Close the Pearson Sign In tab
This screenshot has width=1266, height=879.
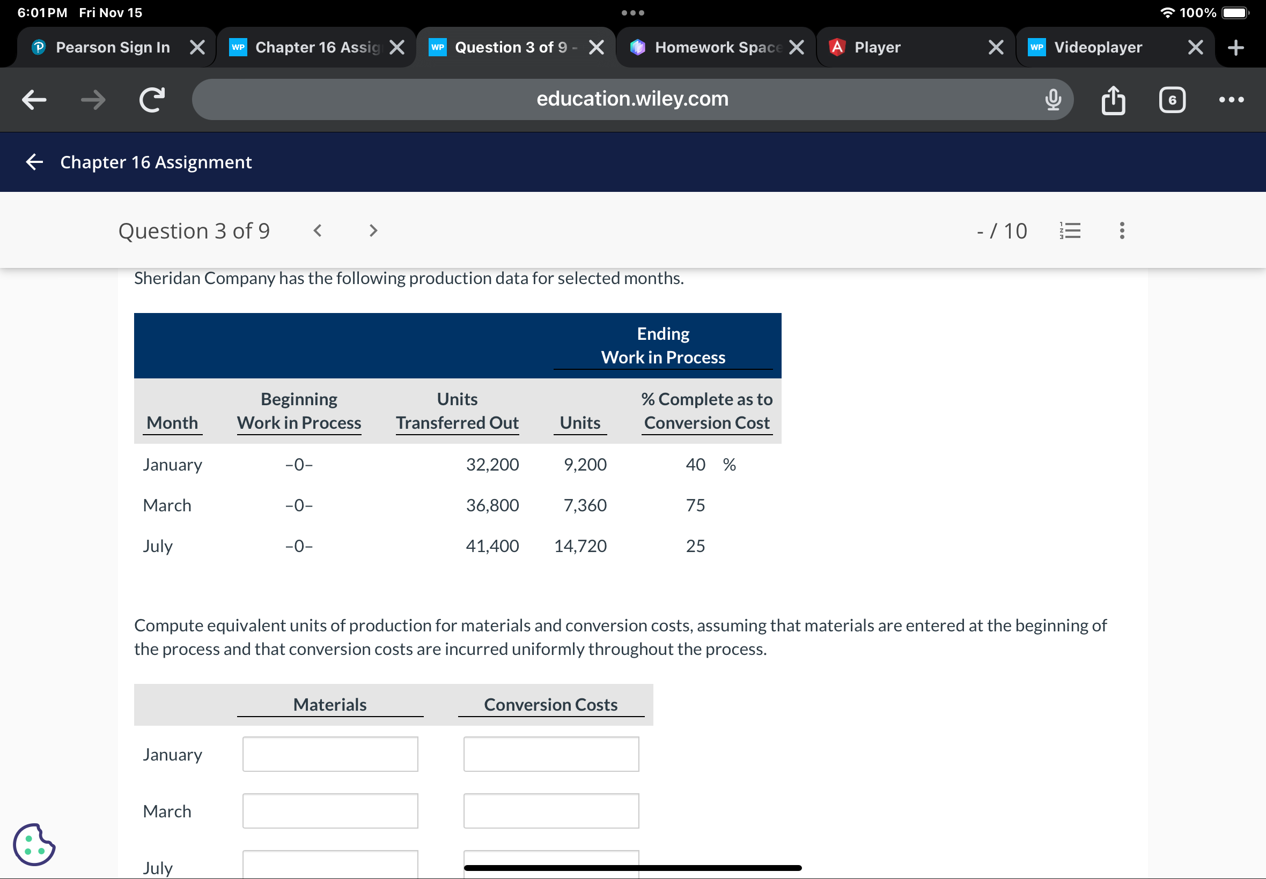[x=197, y=47]
